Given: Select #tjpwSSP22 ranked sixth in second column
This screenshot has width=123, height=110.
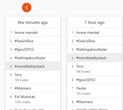Looking at the screenshot, I should [94, 80].
